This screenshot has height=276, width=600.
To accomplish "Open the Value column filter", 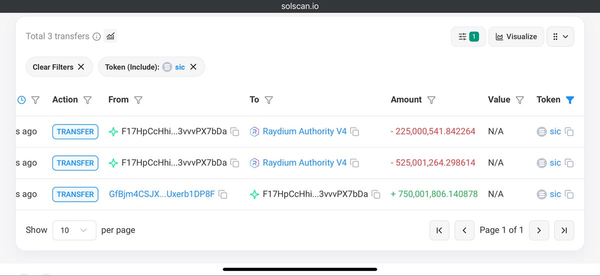I will (520, 100).
